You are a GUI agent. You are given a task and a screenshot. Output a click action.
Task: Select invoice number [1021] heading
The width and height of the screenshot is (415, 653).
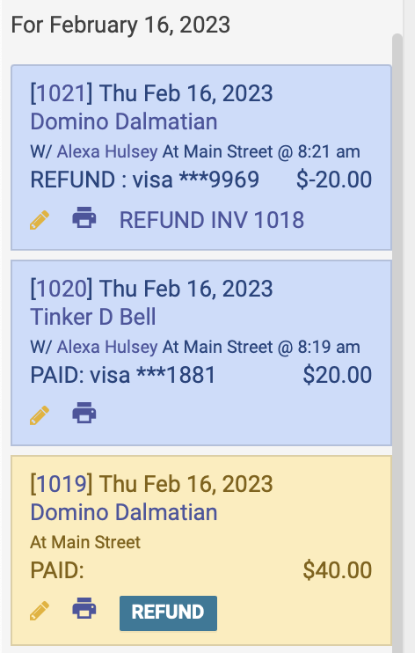point(62,93)
